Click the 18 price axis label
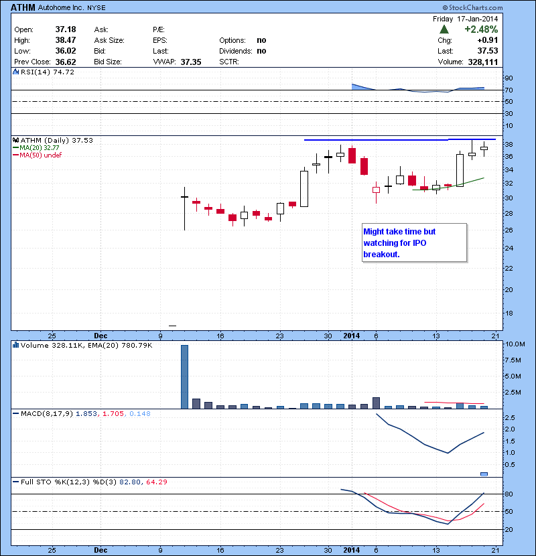This screenshot has width=536, height=556. pos(509,313)
